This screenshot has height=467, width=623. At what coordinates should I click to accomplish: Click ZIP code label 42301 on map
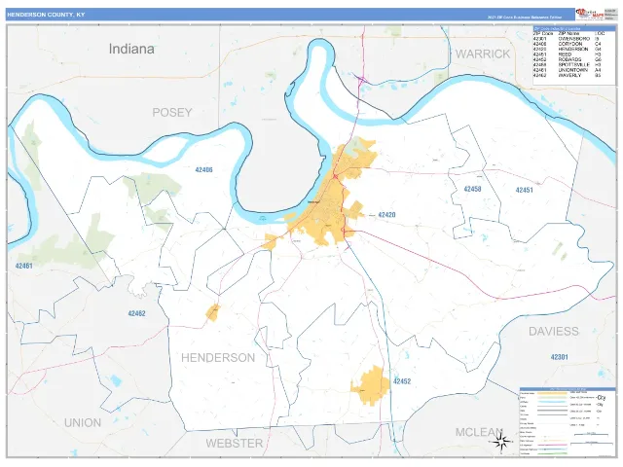tap(559, 357)
